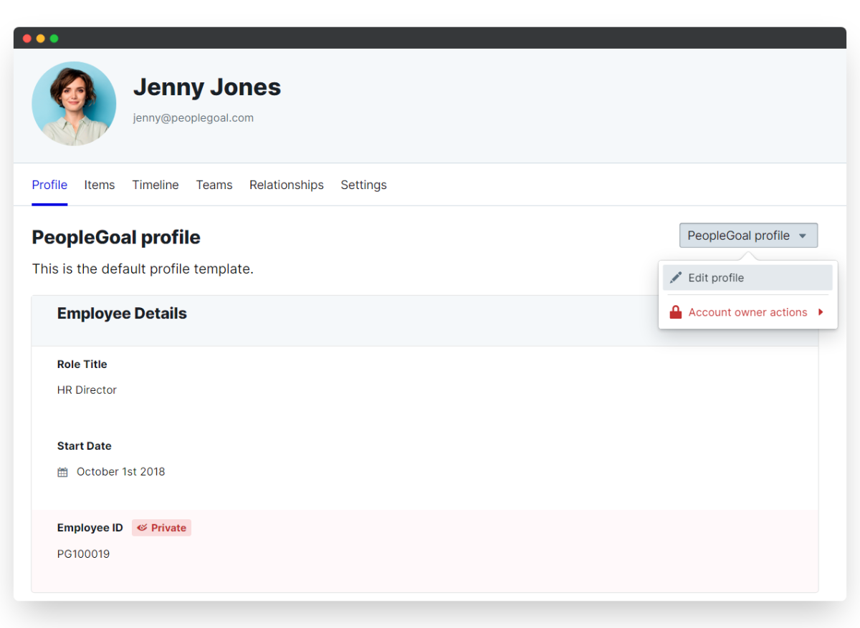Viewport: 860px width, 628px height.
Task: Choose Account owner actions entry
Action: click(747, 312)
